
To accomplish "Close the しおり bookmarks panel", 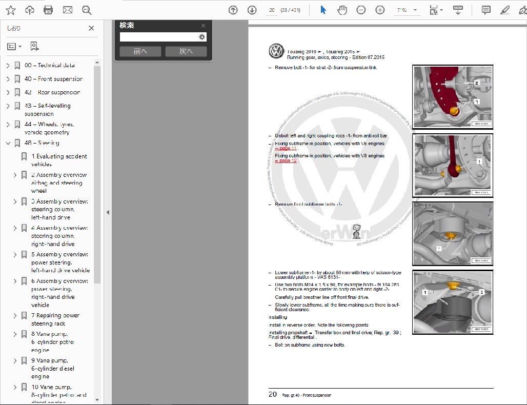I will 91,28.
